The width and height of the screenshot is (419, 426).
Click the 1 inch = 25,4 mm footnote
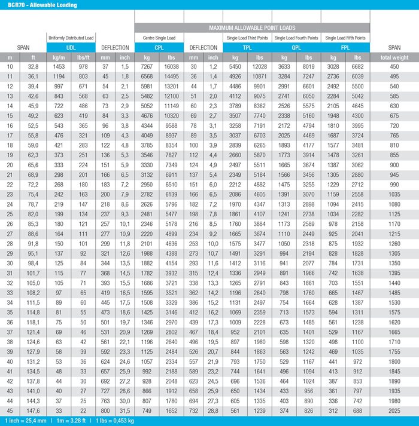(26, 421)
